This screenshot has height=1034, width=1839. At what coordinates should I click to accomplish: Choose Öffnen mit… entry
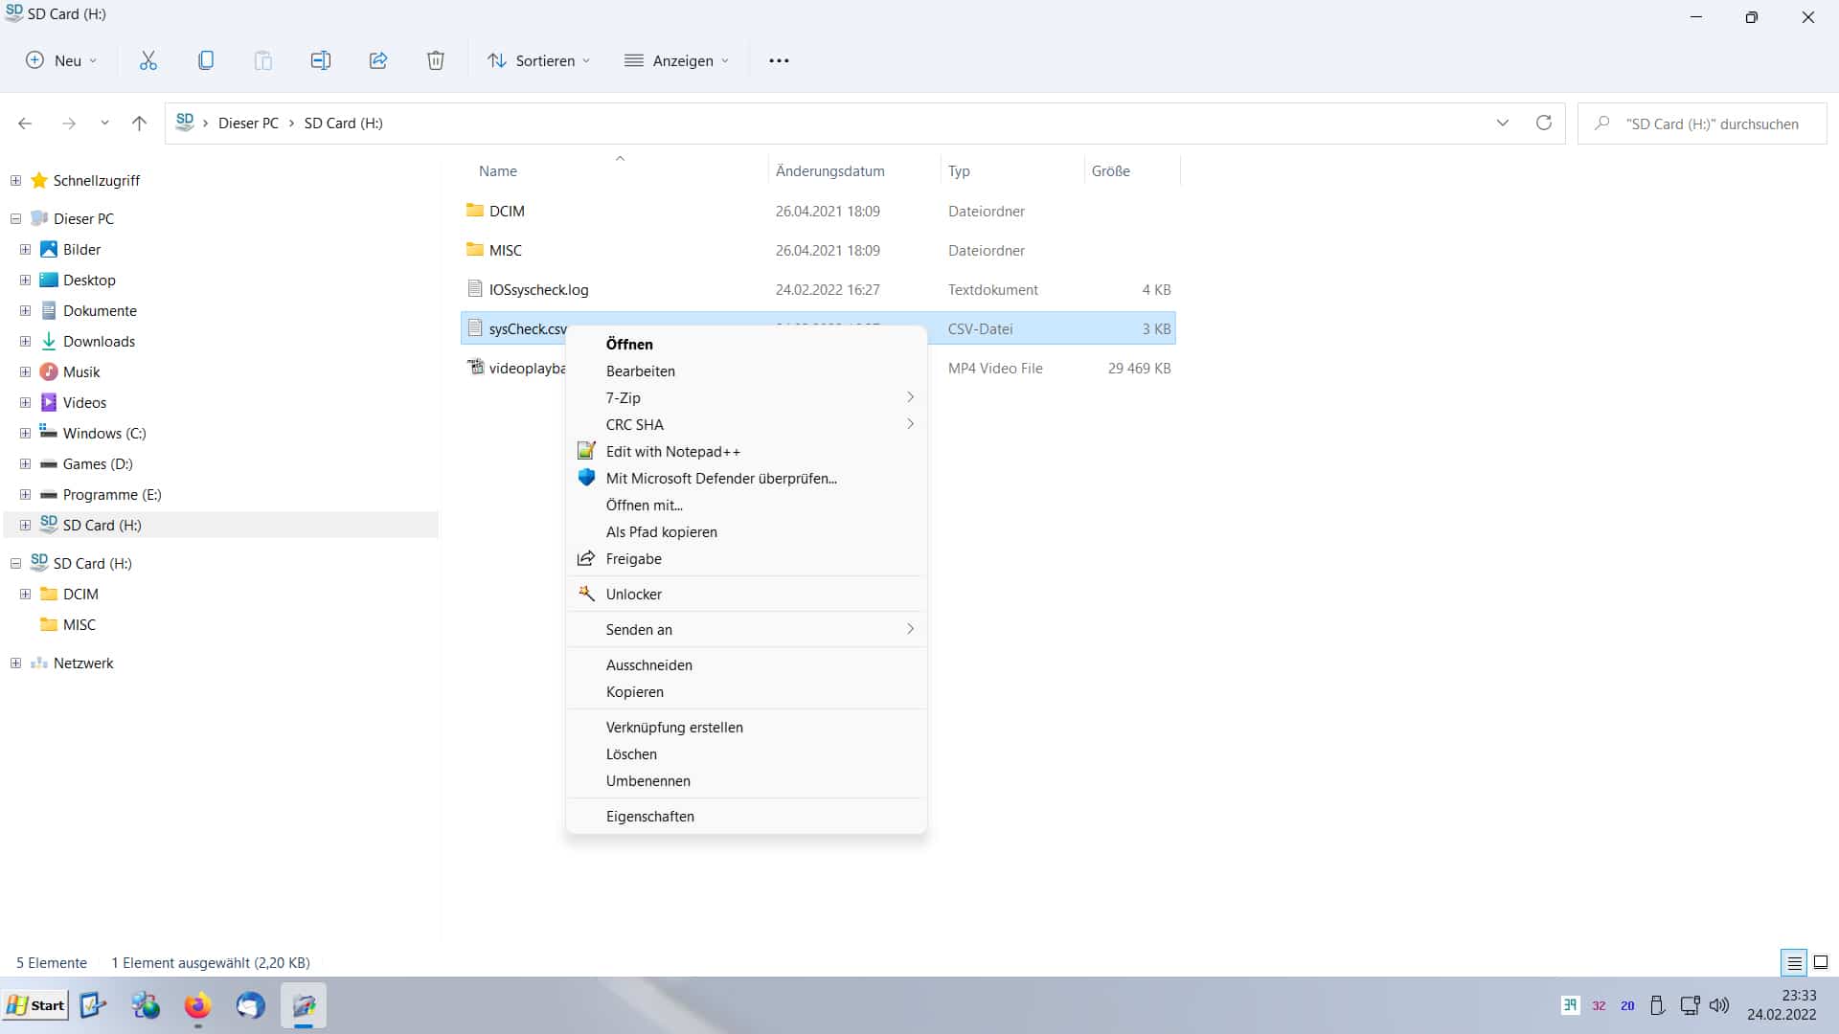[746, 505]
